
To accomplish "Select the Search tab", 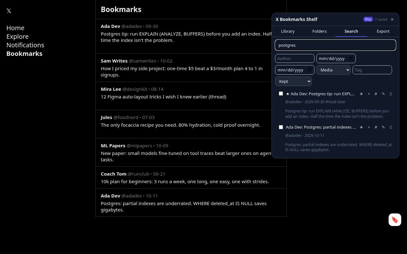I will coord(351,31).
